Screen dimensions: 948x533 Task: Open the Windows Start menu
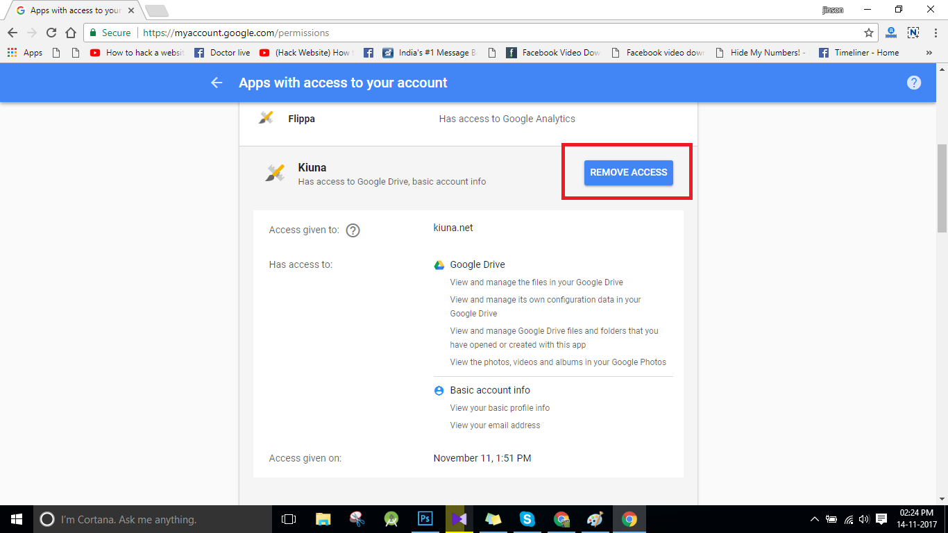17,519
